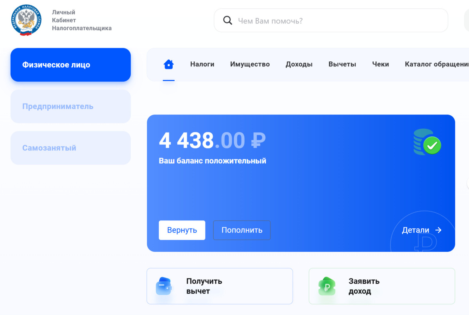Click the balance amount 4 438.00 ₽
469x315 pixels.
pyautogui.click(x=212, y=140)
